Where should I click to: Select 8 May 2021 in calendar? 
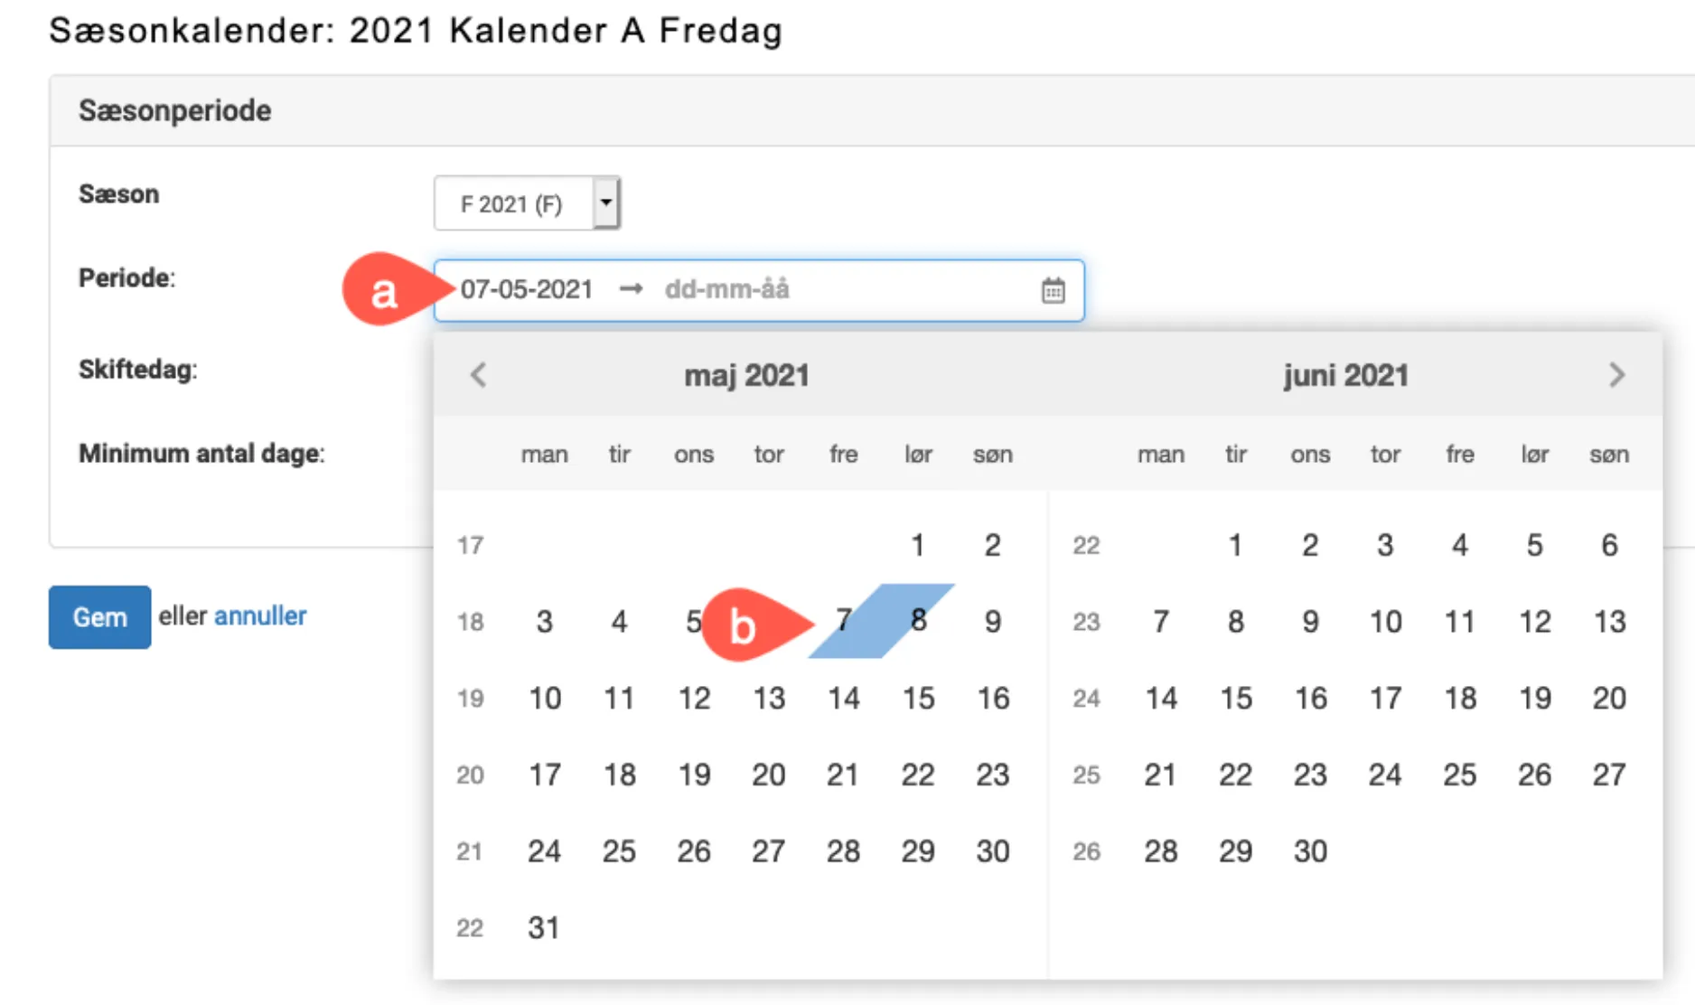pos(918,621)
